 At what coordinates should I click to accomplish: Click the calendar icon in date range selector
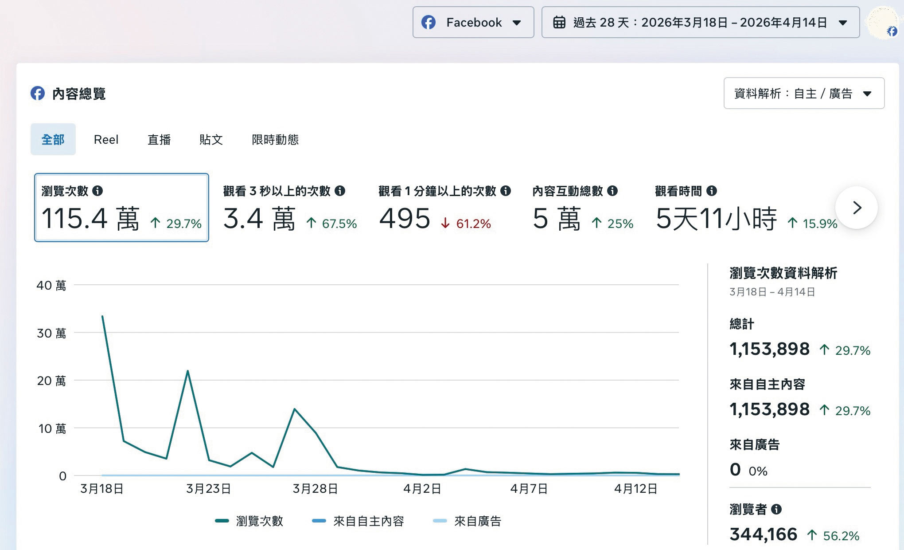pyautogui.click(x=559, y=22)
